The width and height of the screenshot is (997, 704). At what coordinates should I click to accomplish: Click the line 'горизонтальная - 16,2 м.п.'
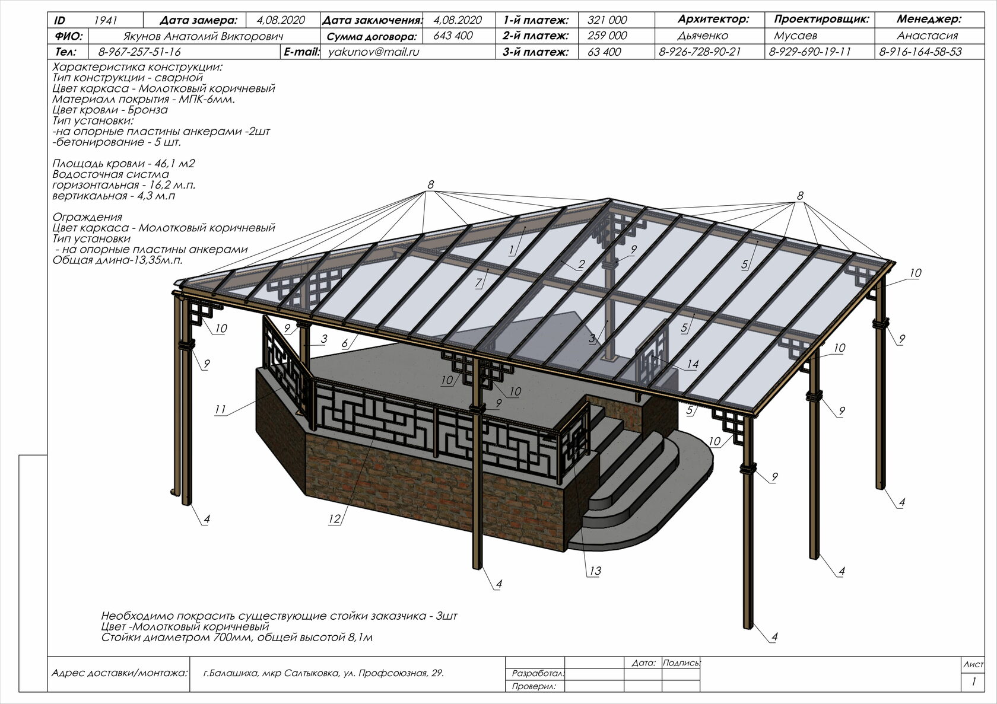[123, 185]
